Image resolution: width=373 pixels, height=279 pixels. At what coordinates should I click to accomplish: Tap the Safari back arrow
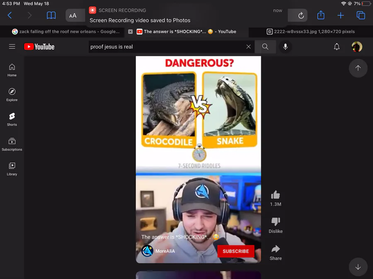tap(10, 15)
